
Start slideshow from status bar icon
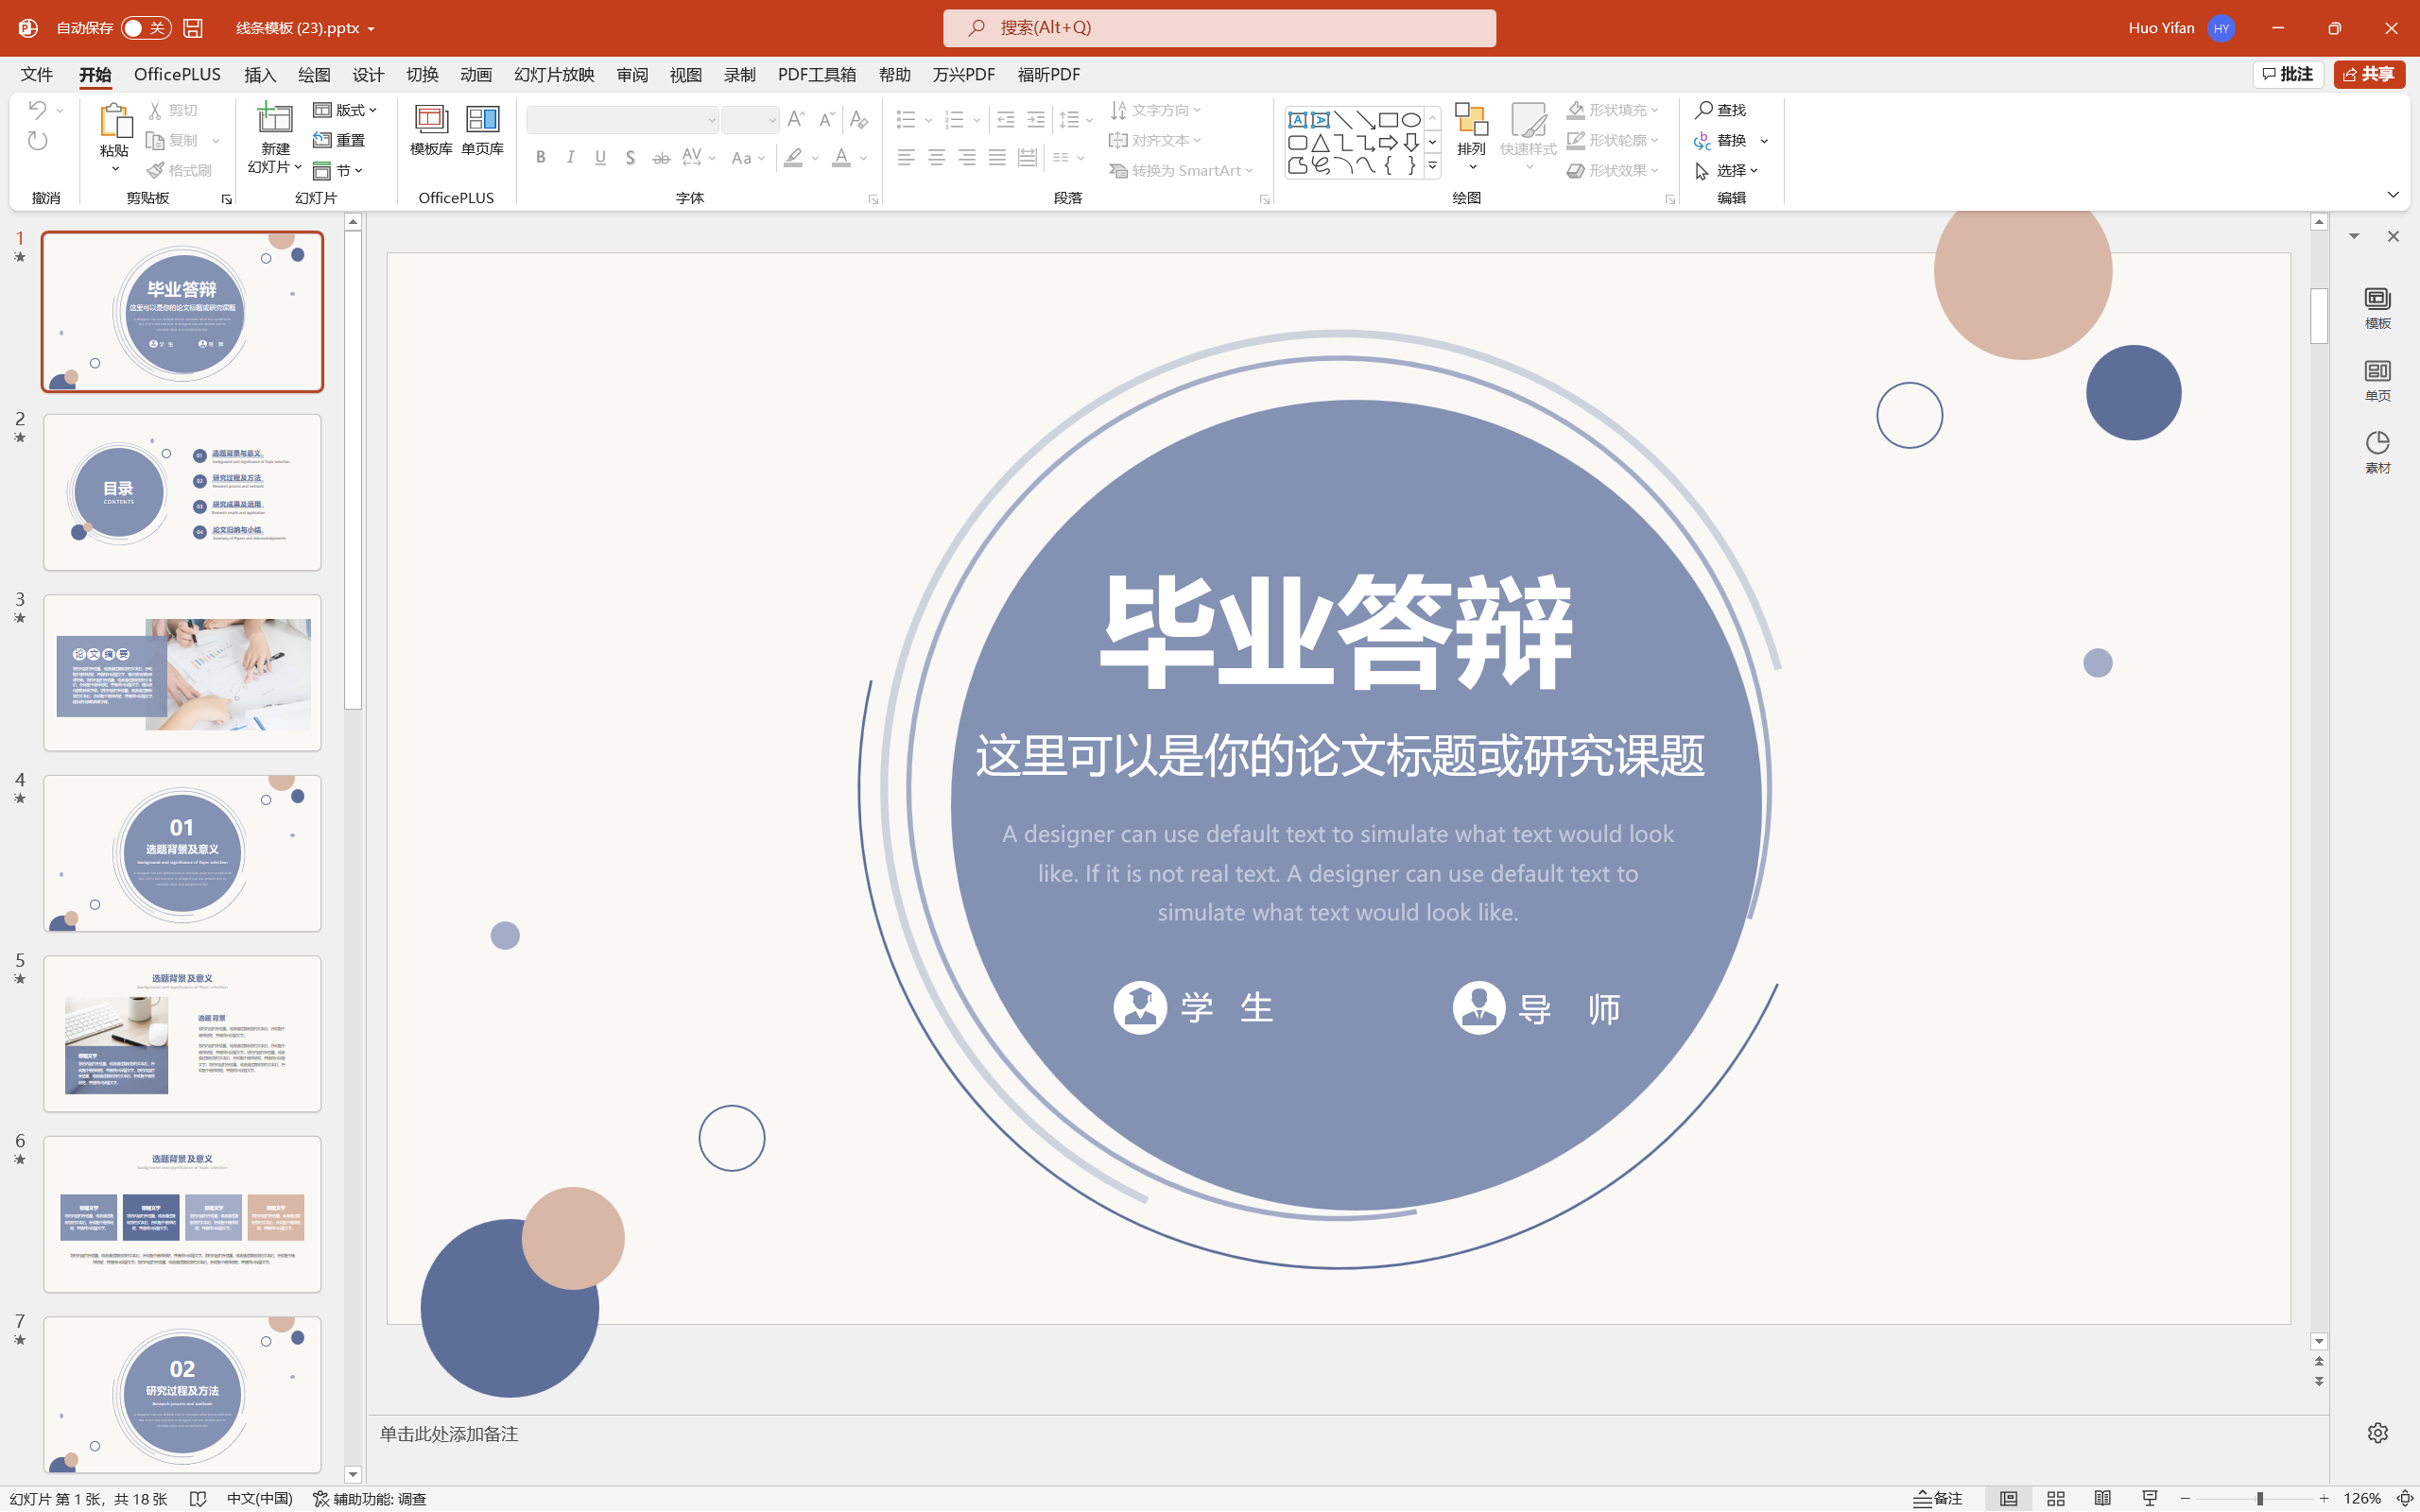coord(2150,1498)
